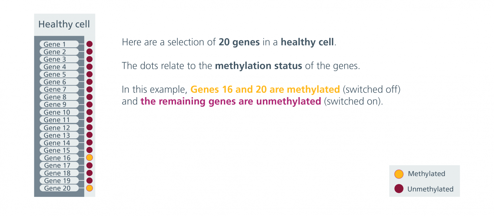Click the orange 'Genes 16 and 20 are methylated' text
This screenshot has height=216, width=494.
click(x=265, y=89)
